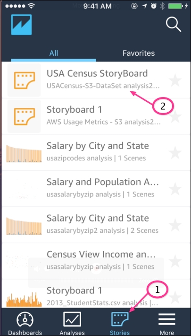Favorite USA Census StoryBoard with star

175,80
